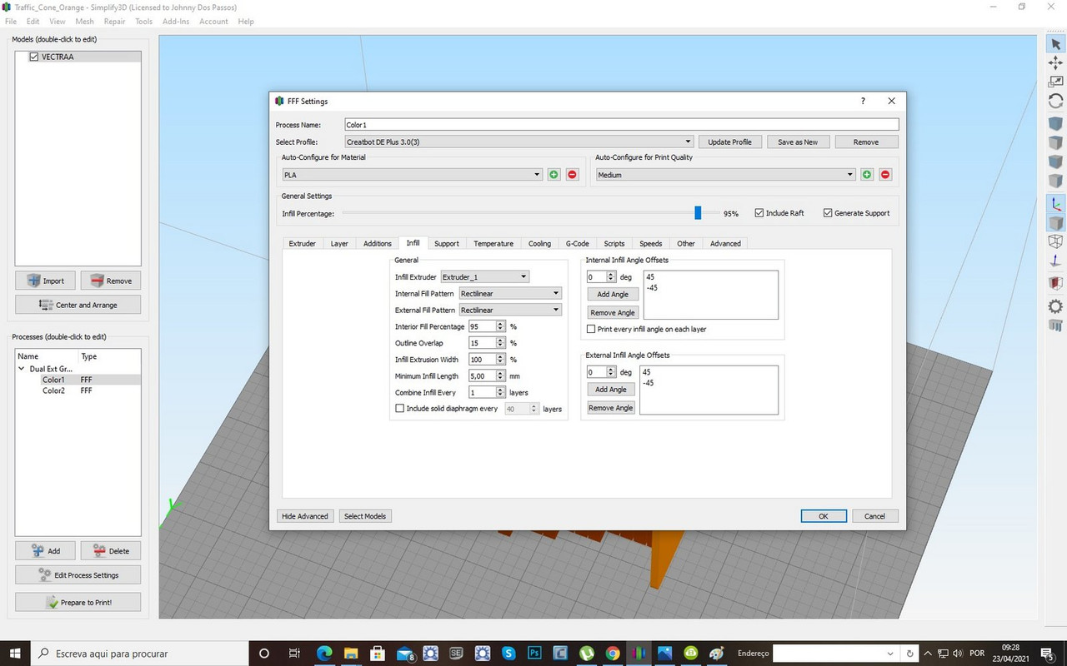The width and height of the screenshot is (1067, 666).
Task: Open Google Chrome from the taskbar
Action: [613, 654]
